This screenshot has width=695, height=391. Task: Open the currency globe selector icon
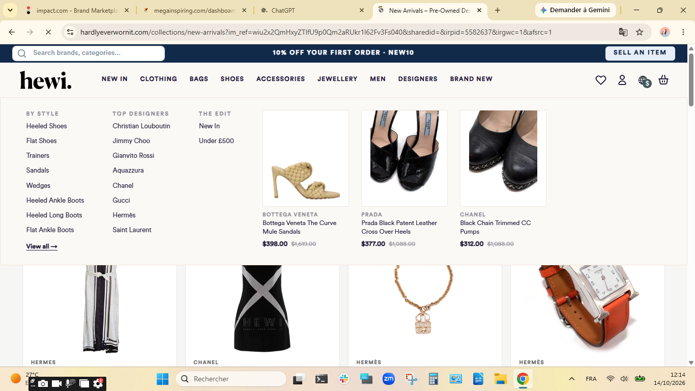pos(644,80)
